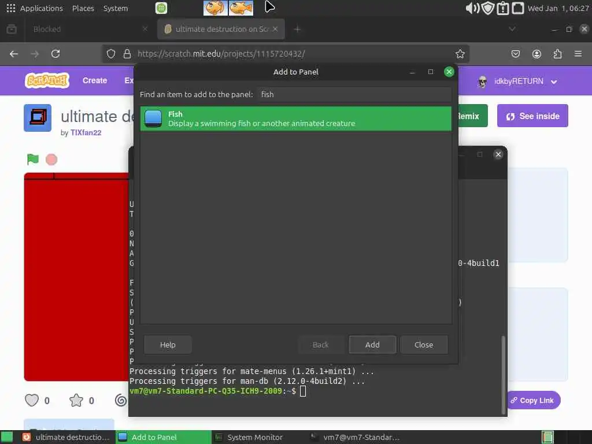Select the Fish item in the list
The height and width of the screenshot is (444, 592).
[x=295, y=119]
